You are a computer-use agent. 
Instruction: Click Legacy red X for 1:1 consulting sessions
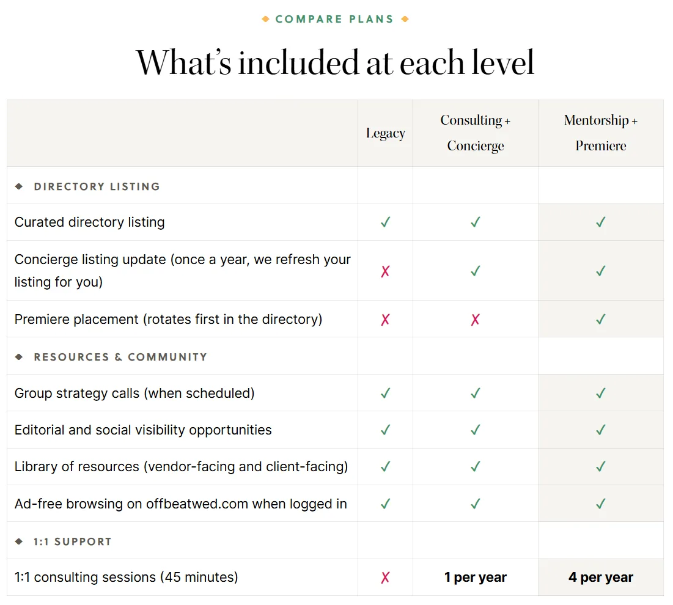point(386,577)
